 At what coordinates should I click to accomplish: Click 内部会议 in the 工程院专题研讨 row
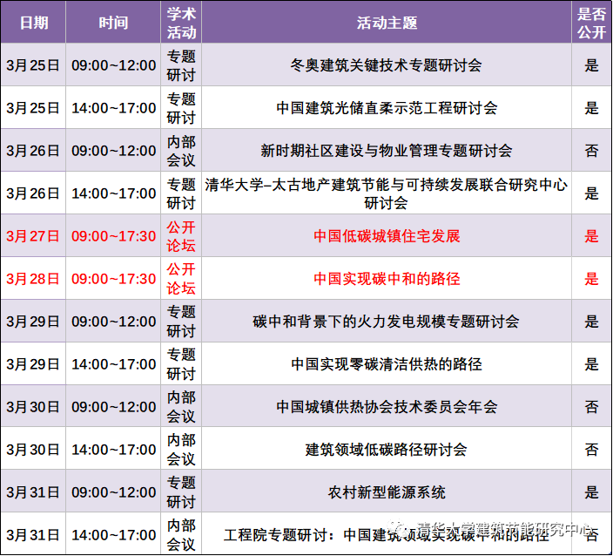(x=181, y=534)
